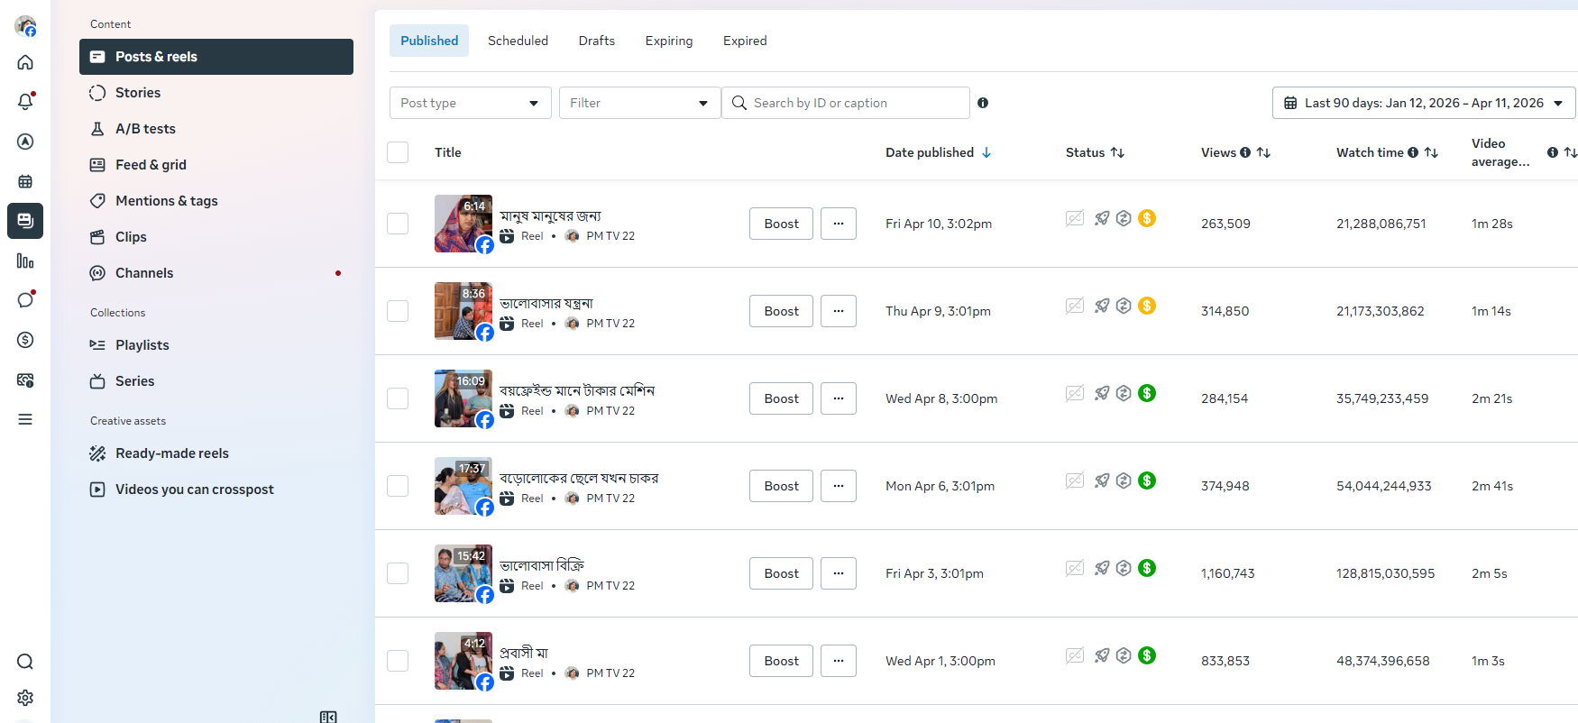Click the settings gear icon
1578x723 pixels.
point(25,698)
